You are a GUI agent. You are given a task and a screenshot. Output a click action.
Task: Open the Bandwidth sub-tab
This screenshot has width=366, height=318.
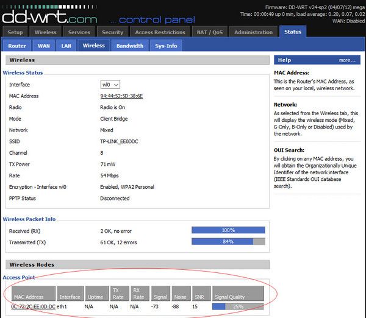[x=130, y=46]
